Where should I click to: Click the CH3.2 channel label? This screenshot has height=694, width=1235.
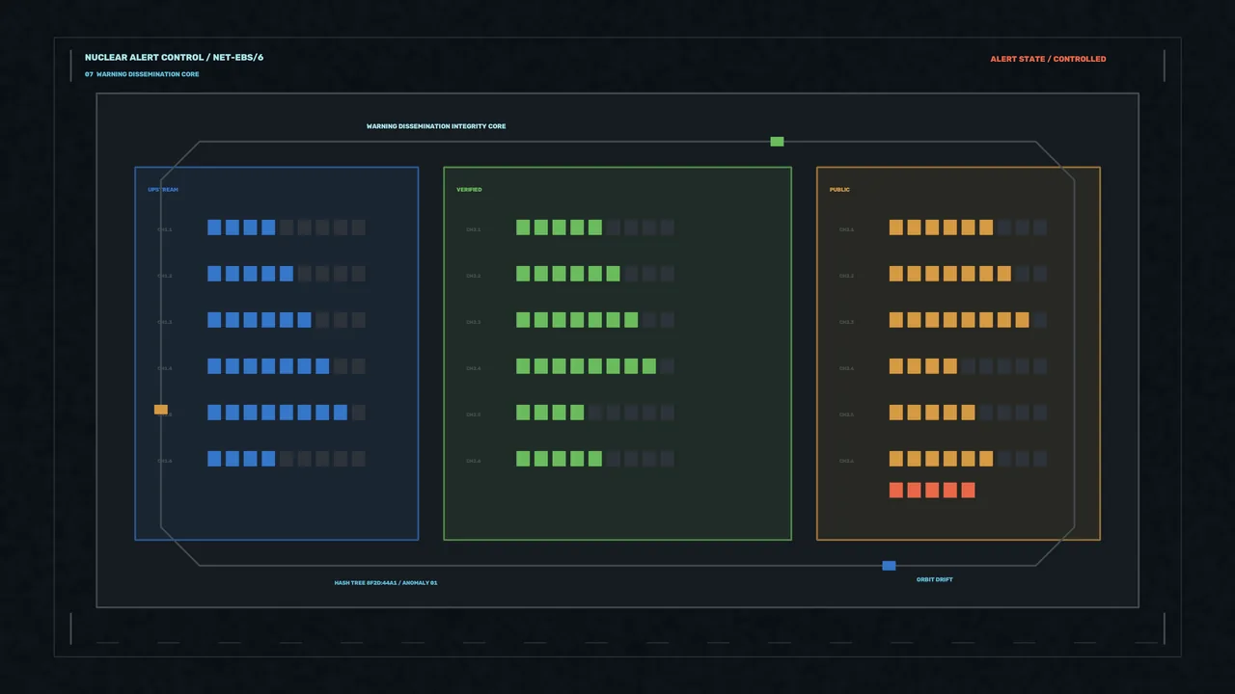846,276
